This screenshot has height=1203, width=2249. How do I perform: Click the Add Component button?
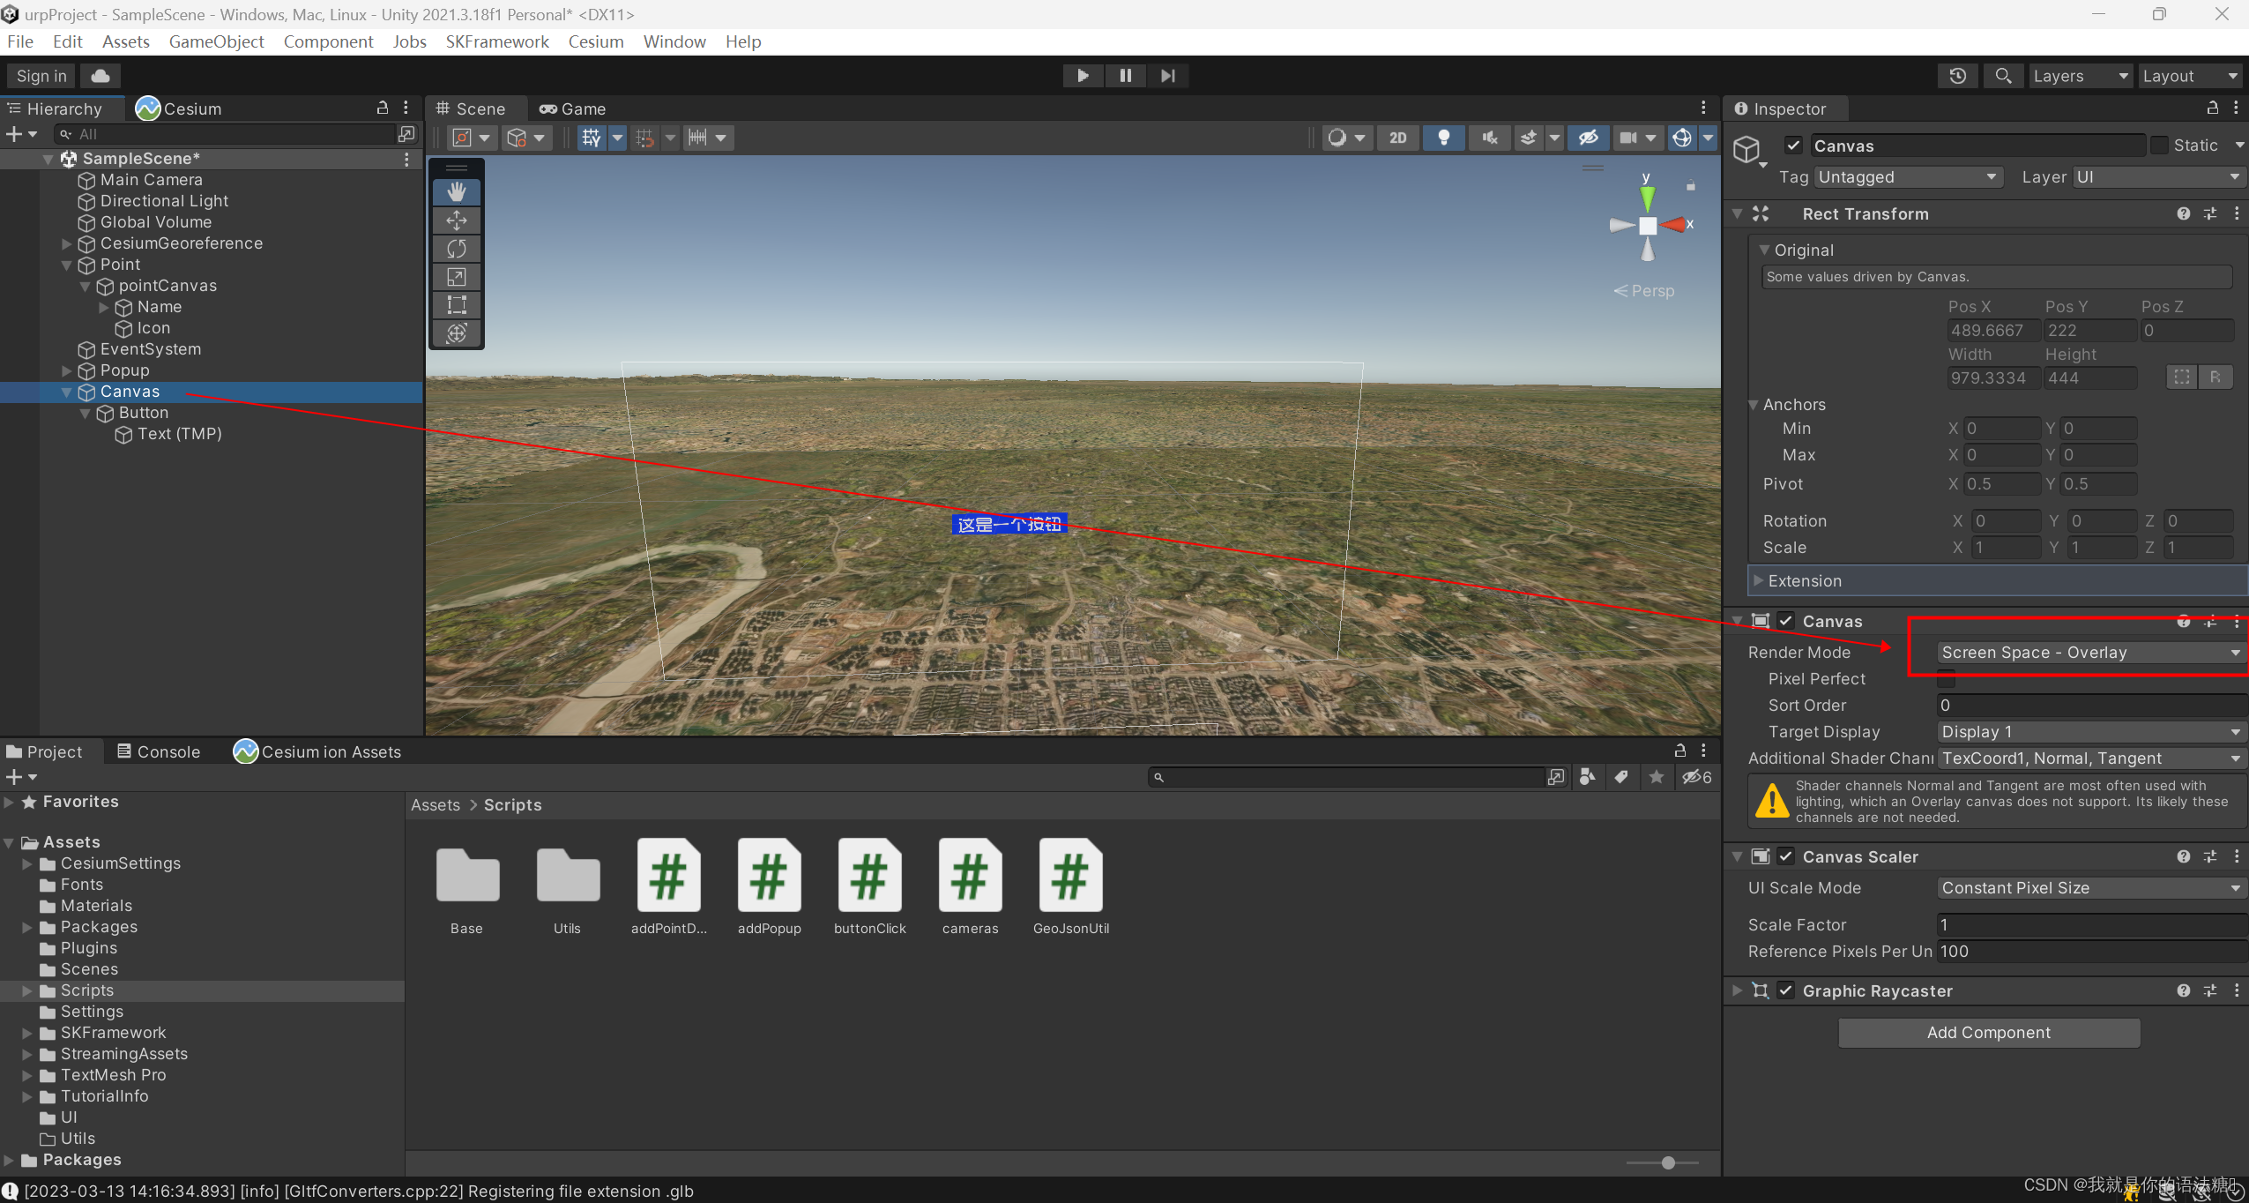click(1988, 1033)
